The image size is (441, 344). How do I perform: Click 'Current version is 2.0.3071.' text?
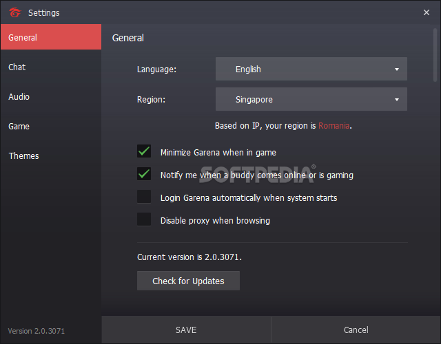click(189, 257)
